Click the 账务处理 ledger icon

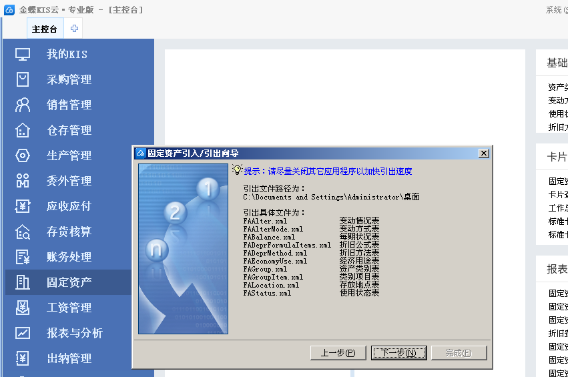pyautogui.click(x=23, y=257)
